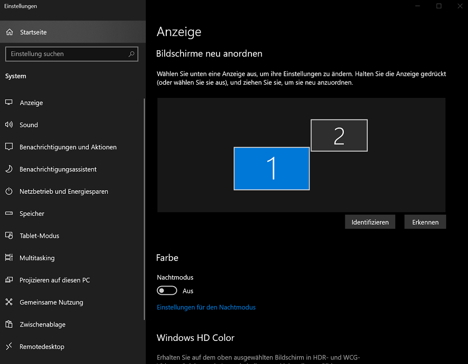Click the Remotedesktop icon

coord(9,346)
